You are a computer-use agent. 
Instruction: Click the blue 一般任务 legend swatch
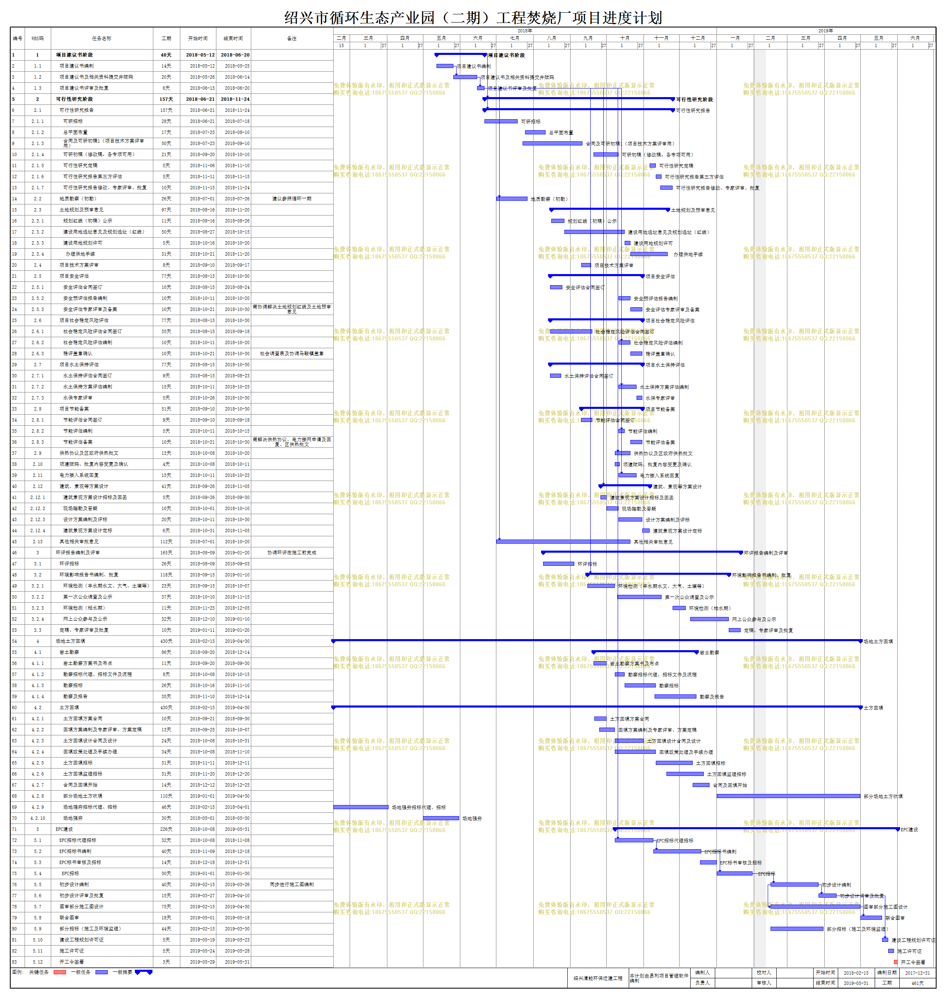click(101, 972)
